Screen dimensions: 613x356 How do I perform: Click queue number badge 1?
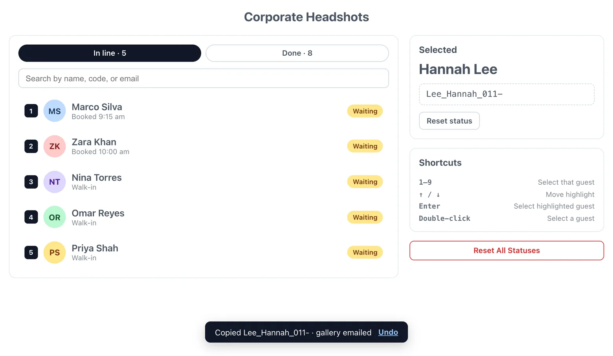tap(31, 111)
